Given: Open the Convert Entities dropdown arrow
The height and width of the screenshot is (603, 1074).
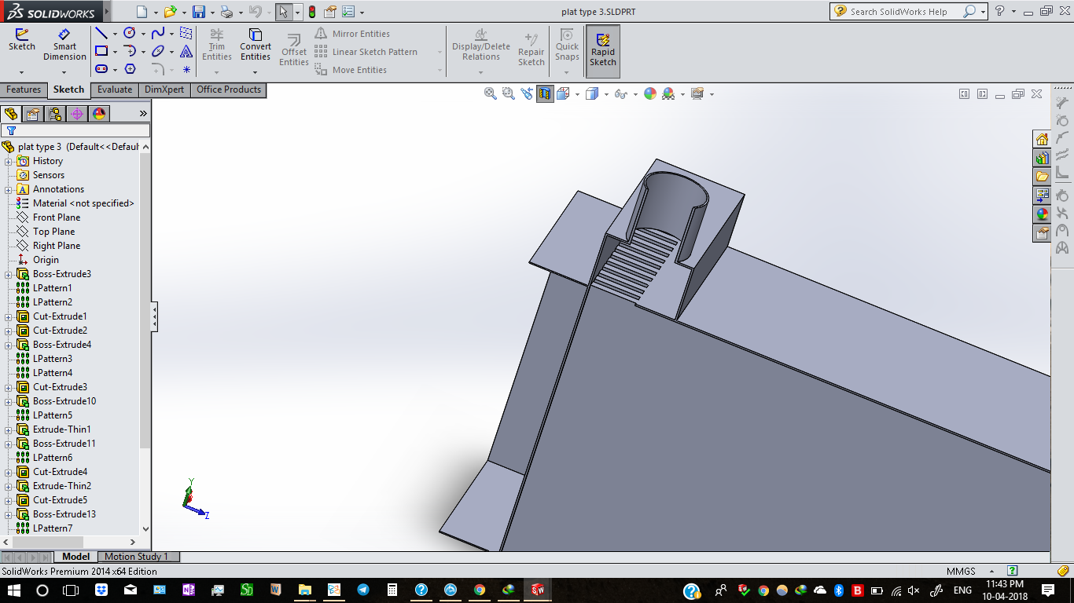Looking at the screenshot, I should (255, 71).
